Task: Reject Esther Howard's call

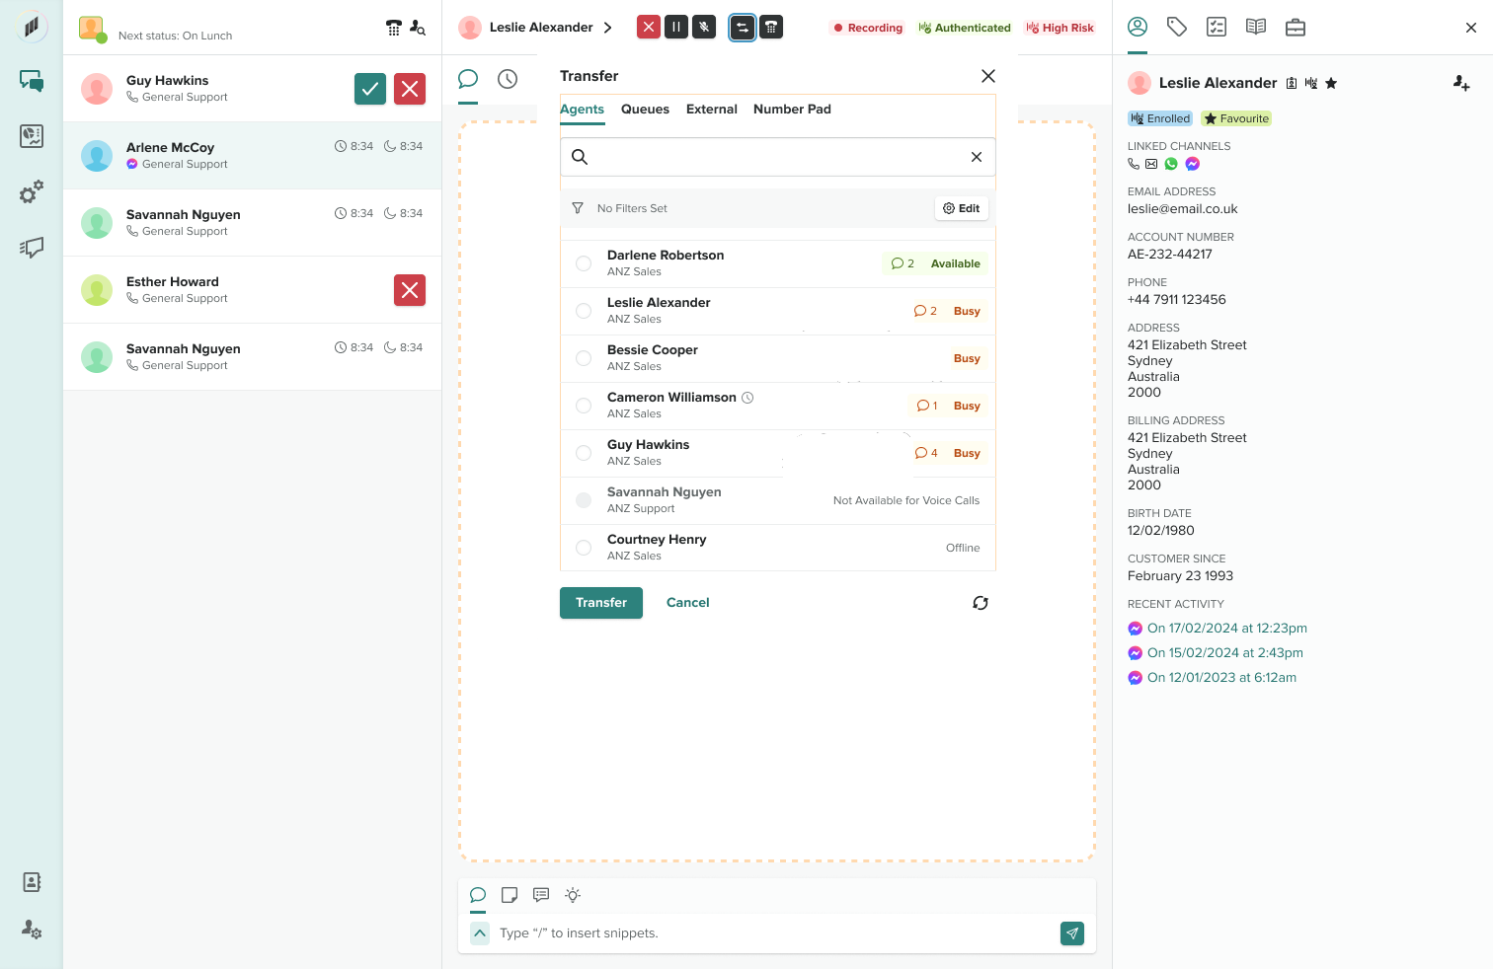Action: (410, 290)
